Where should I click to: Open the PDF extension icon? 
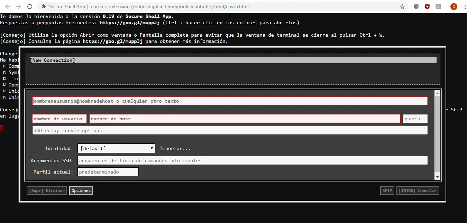[438, 7]
